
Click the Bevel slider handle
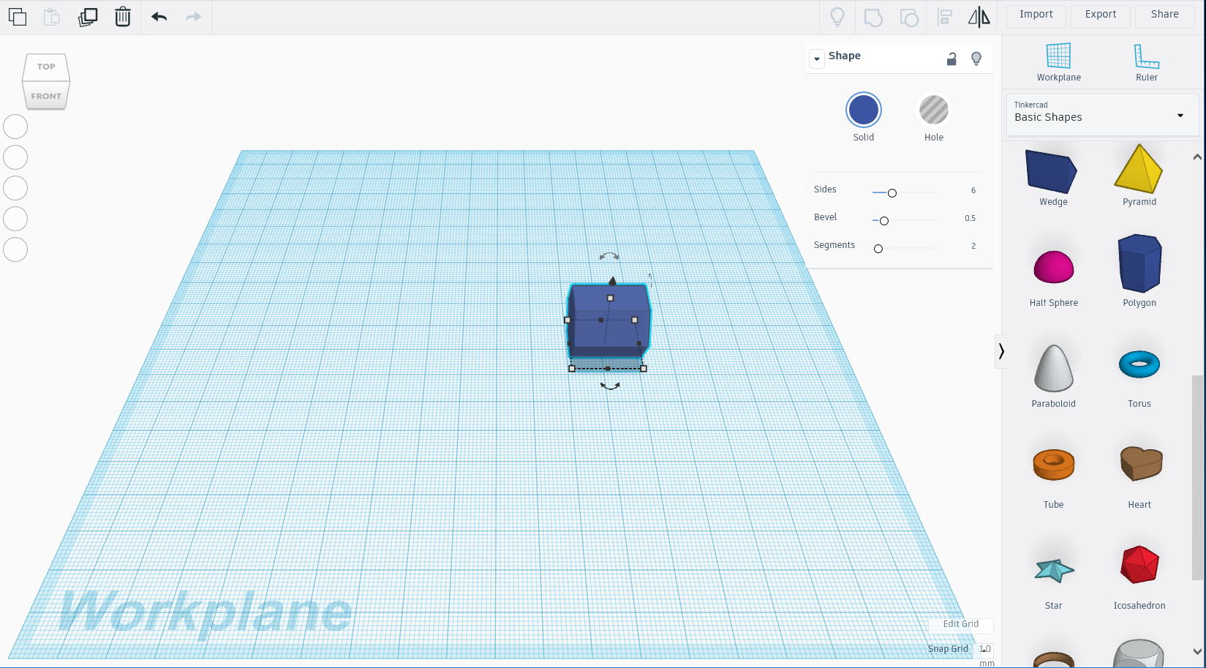[883, 221]
